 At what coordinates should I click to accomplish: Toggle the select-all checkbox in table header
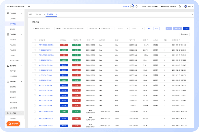pyautogui.click(x=35, y=40)
